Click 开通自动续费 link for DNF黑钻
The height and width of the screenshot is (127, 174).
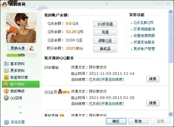coord(112,80)
